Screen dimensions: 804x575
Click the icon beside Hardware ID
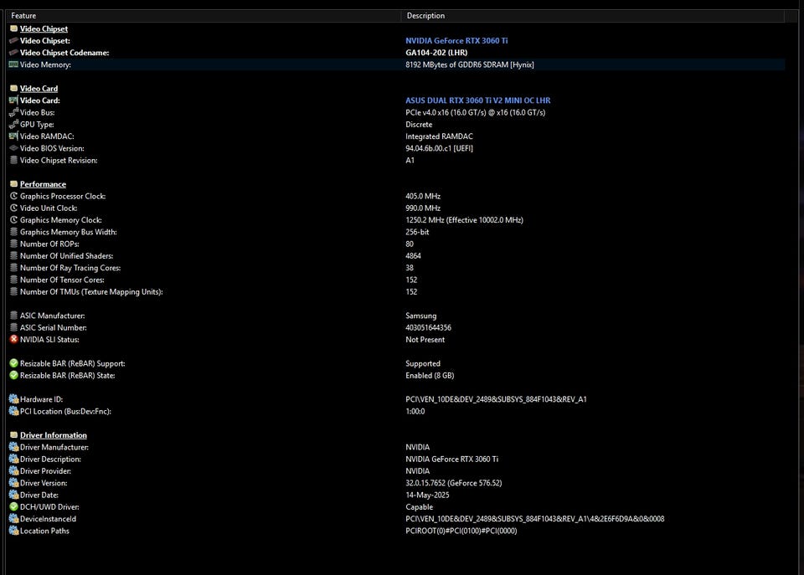pos(14,399)
